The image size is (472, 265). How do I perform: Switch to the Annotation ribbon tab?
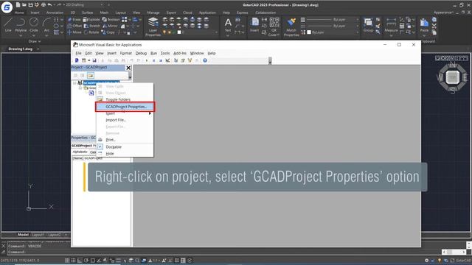[55, 13]
